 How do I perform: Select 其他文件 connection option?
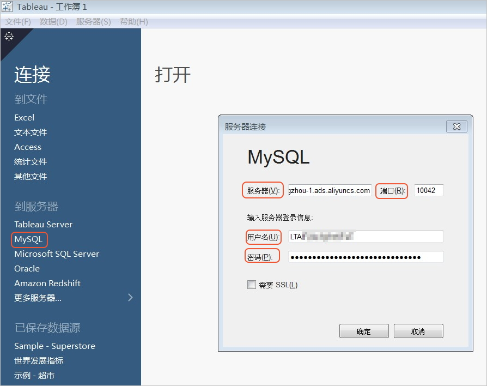[31, 177]
